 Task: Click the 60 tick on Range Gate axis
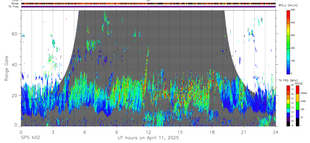[x=14, y=34]
